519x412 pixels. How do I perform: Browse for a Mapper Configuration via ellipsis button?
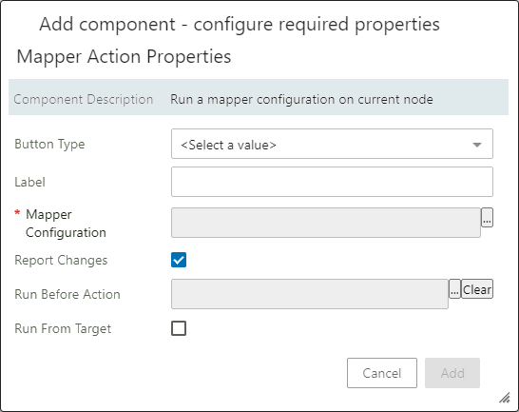(x=487, y=218)
